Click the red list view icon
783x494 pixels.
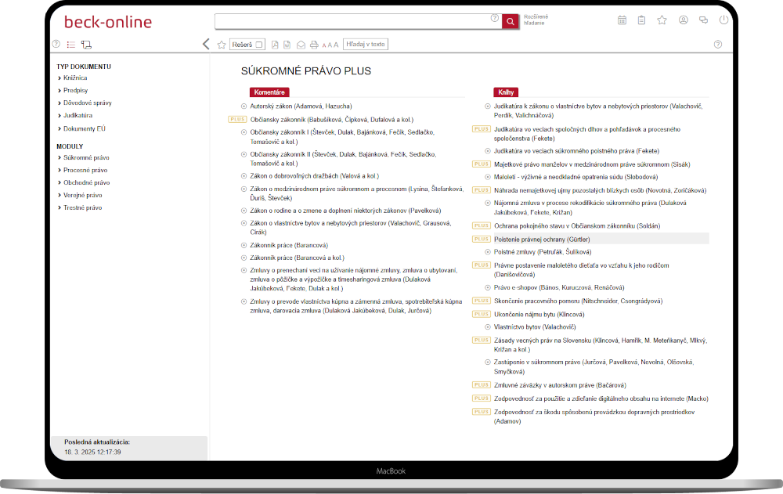click(x=71, y=45)
